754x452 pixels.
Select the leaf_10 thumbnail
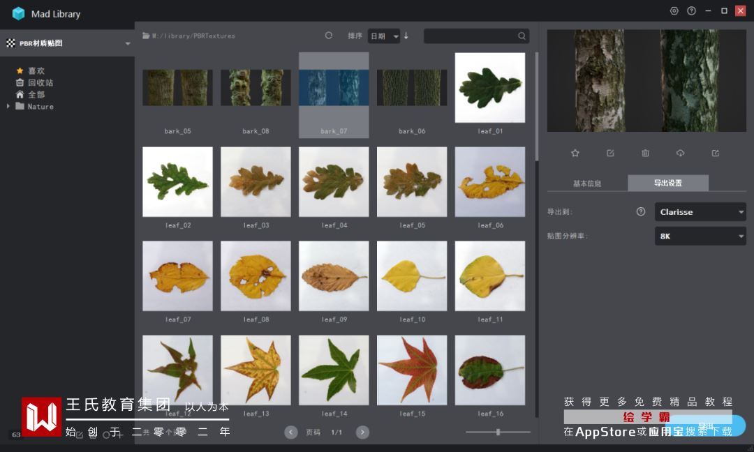(x=412, y=276)
